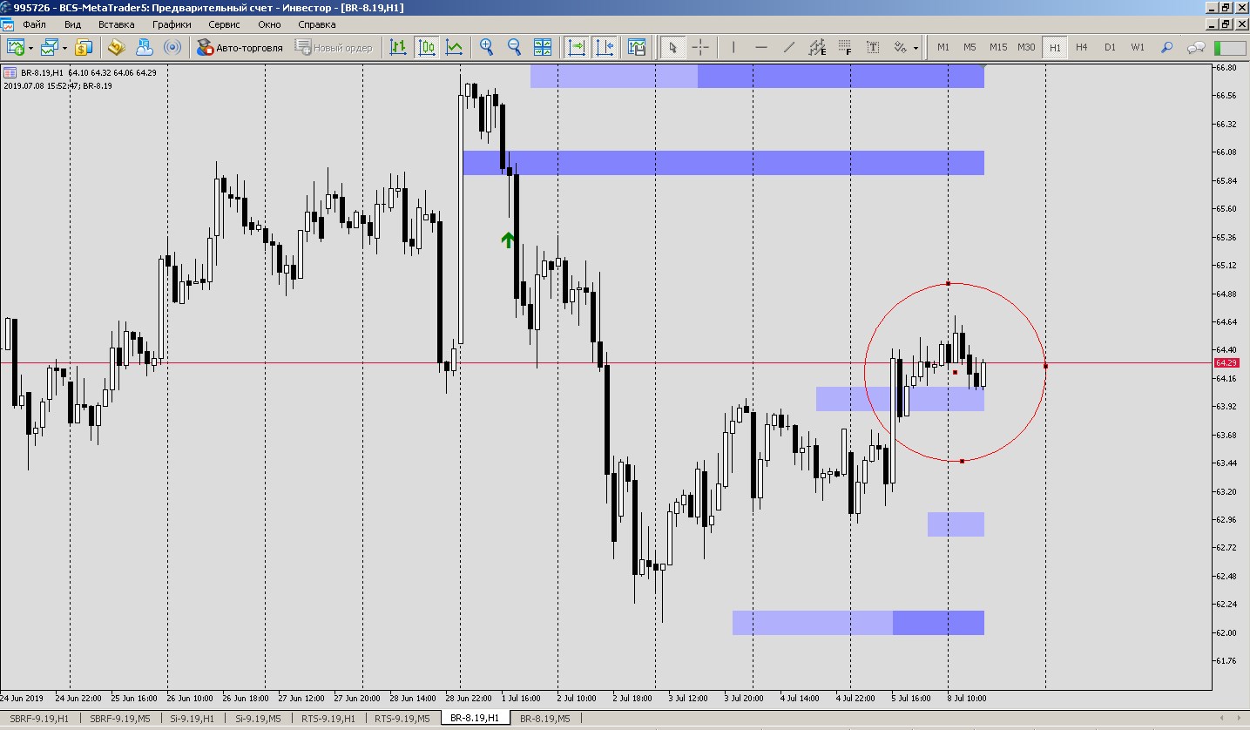1250x730 pixels.
Task: Expand the profiles dropdown arrow
Action: pyautogui.click(x=64, y=47)
